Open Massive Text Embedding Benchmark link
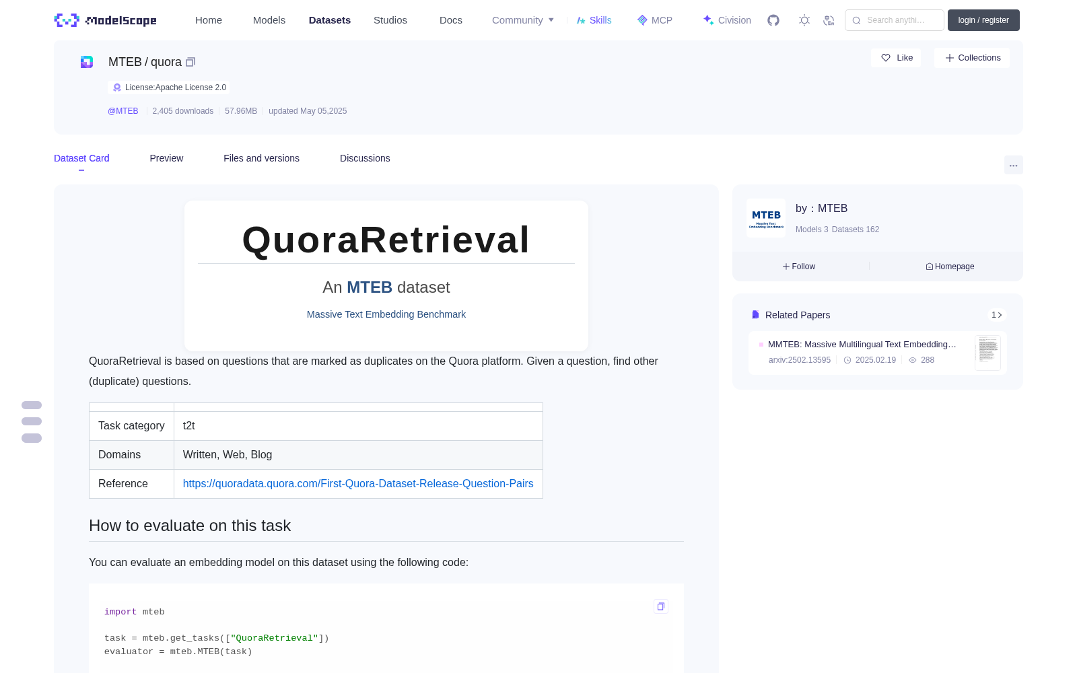Screen dimensions: 1077x673 [386, 314]
